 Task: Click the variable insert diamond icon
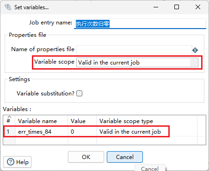[x=195, y=50]
